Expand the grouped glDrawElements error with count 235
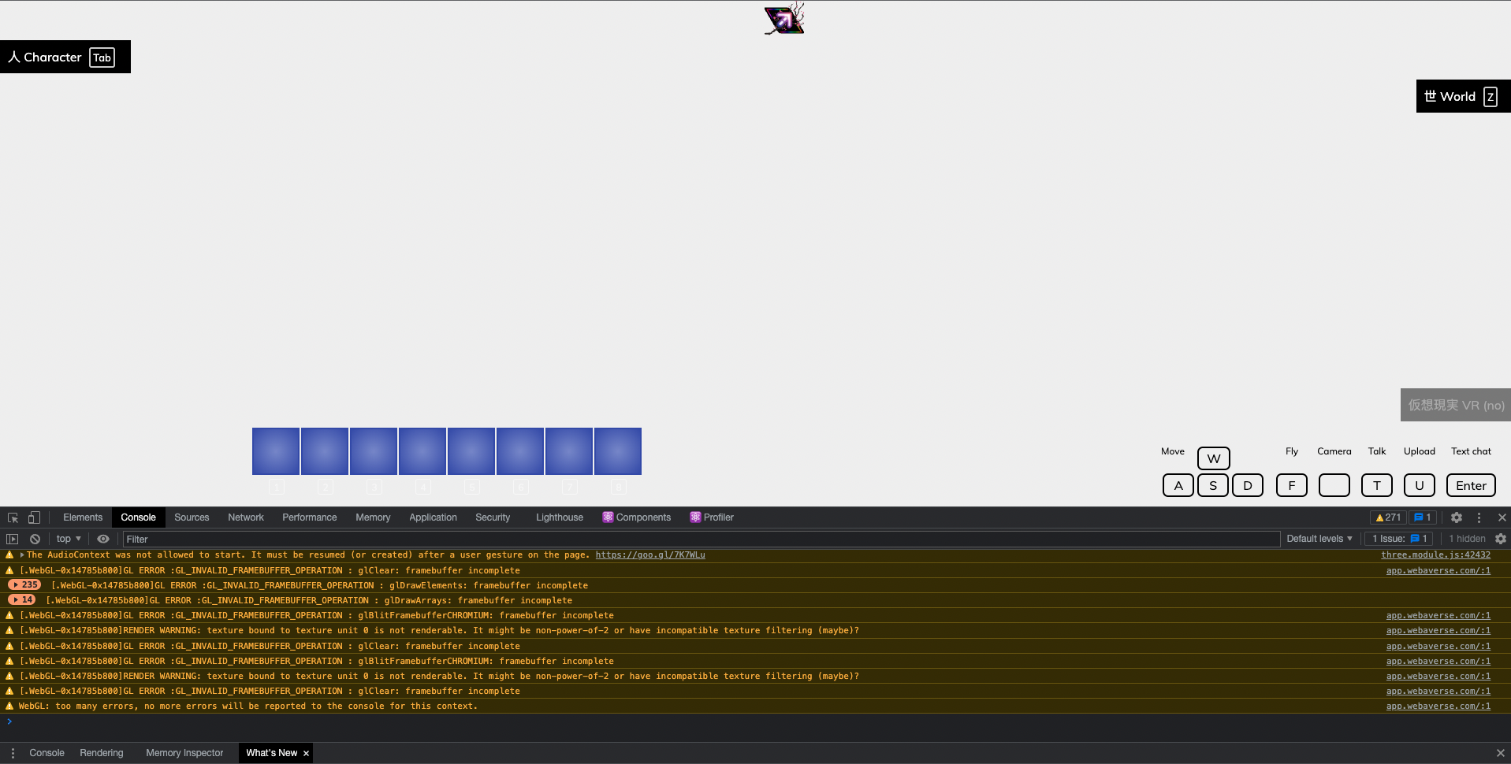Image resolution: width=1511 pixels, height=764 pixels. (x=24, y=584)
